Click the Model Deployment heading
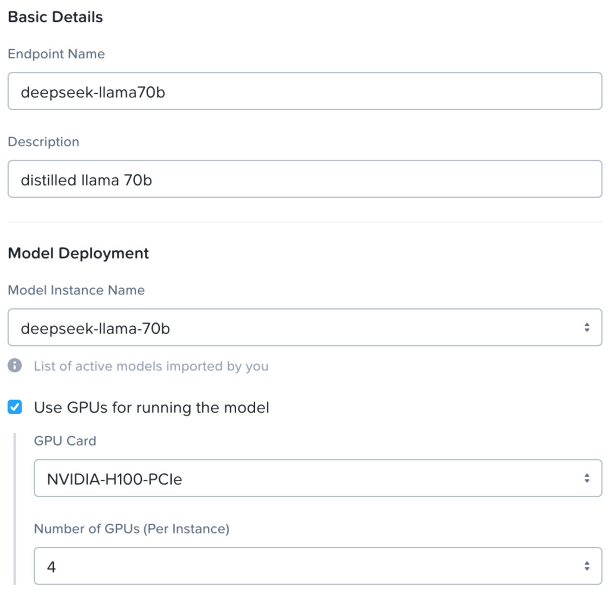 pyautogui.click(x=78, y=253)
